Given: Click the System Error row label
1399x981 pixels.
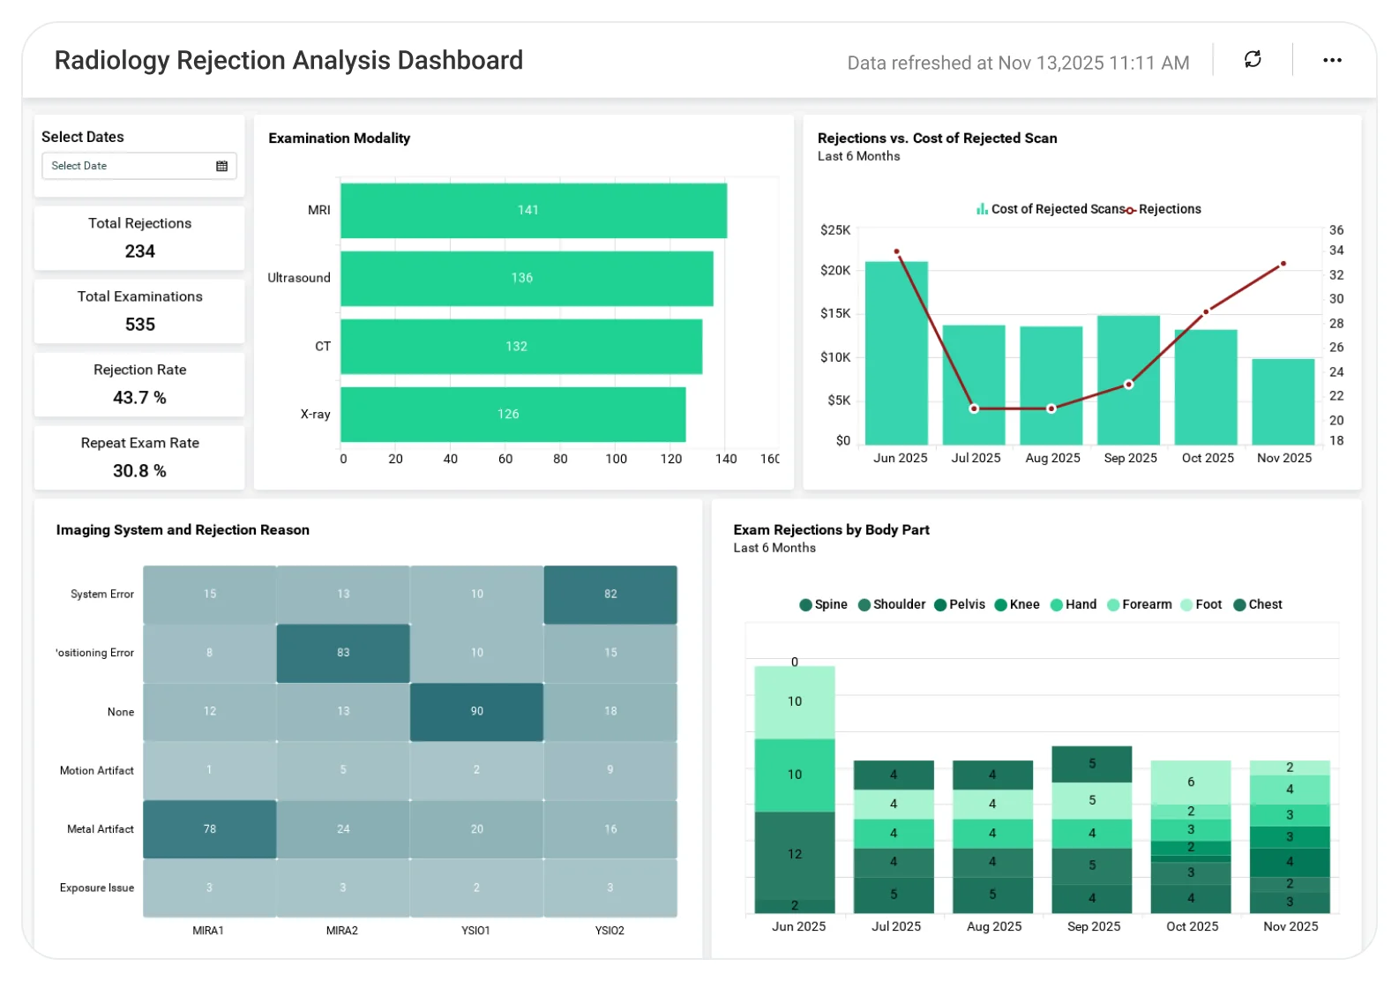Looking at the screenshot, I should [x=102, y=595].
